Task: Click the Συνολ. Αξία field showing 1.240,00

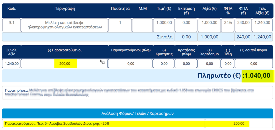Action: pyautogui.click(x=11, y=64)
